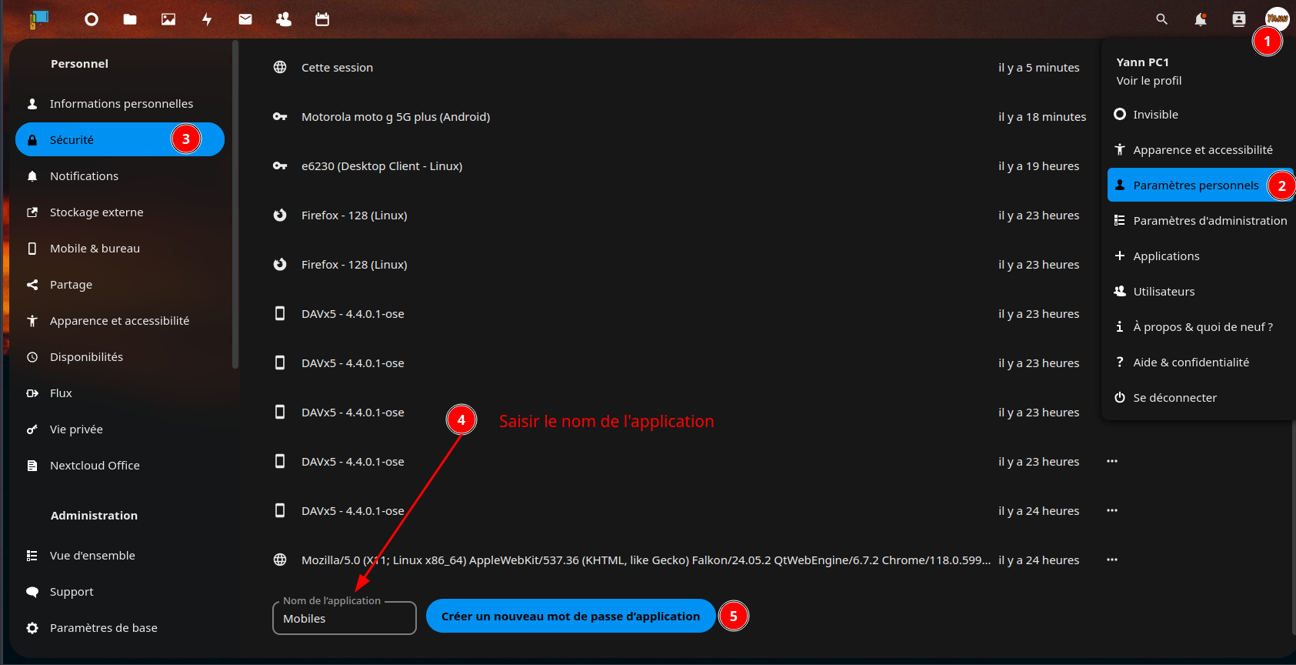Choose Se déconnecter from the menu

pyautogui.click(x=1174, y=398)
